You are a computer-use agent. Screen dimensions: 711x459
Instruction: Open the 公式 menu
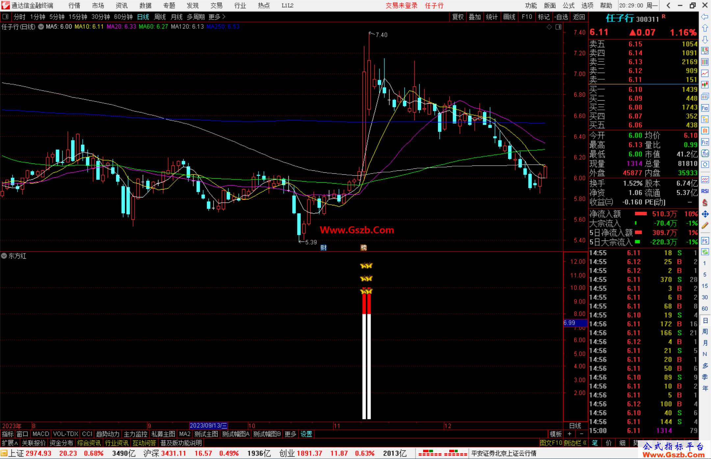(x=568, y=6)
